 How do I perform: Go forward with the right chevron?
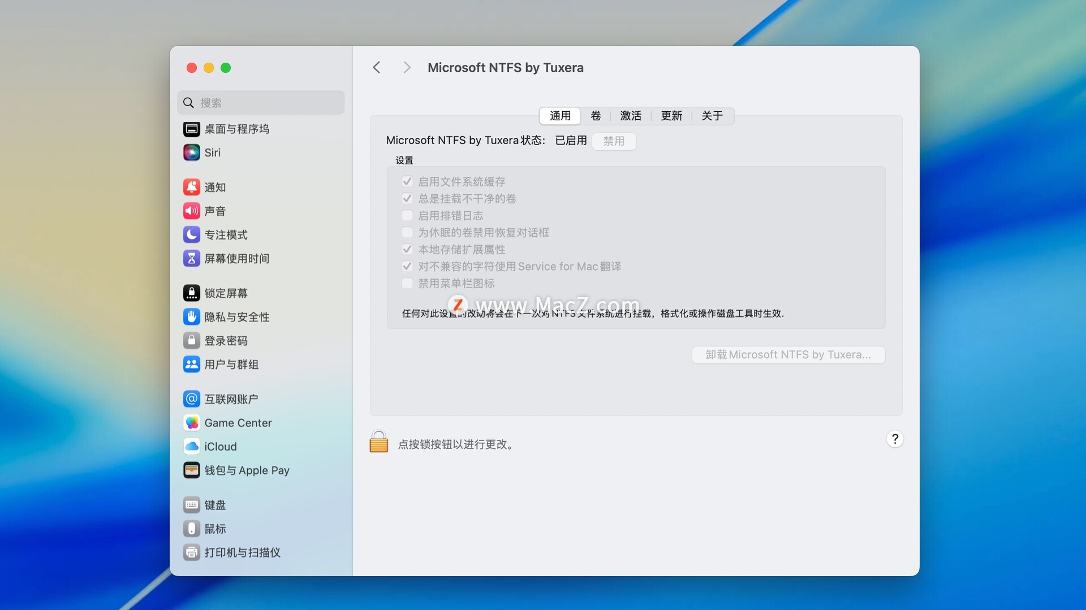pos(407,68)
